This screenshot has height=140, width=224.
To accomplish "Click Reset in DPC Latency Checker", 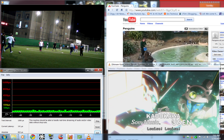I will [x=97, y=127].
